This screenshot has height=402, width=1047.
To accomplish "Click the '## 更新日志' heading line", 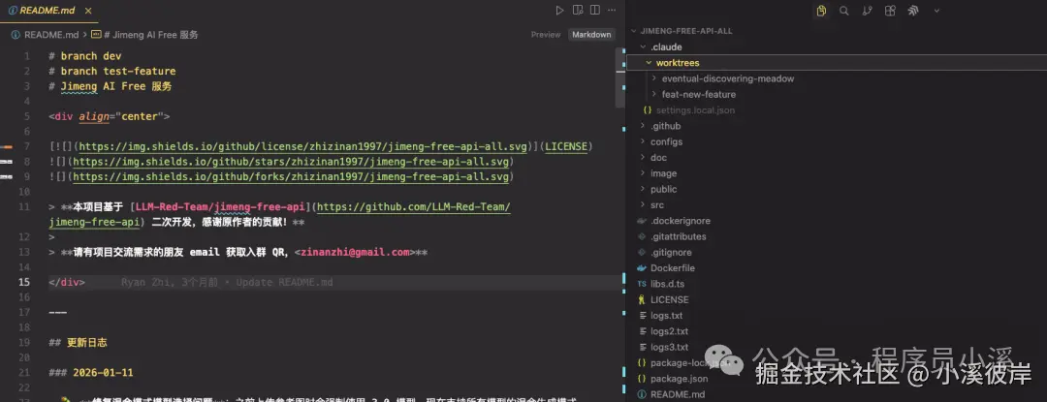I will click(79, 343).
